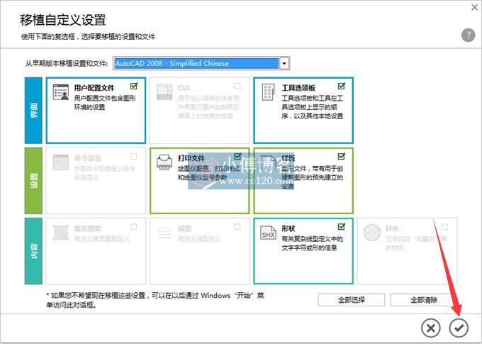Click the CUI title text
The height and width of the screenshot is (344, 482).
point(184,88)
